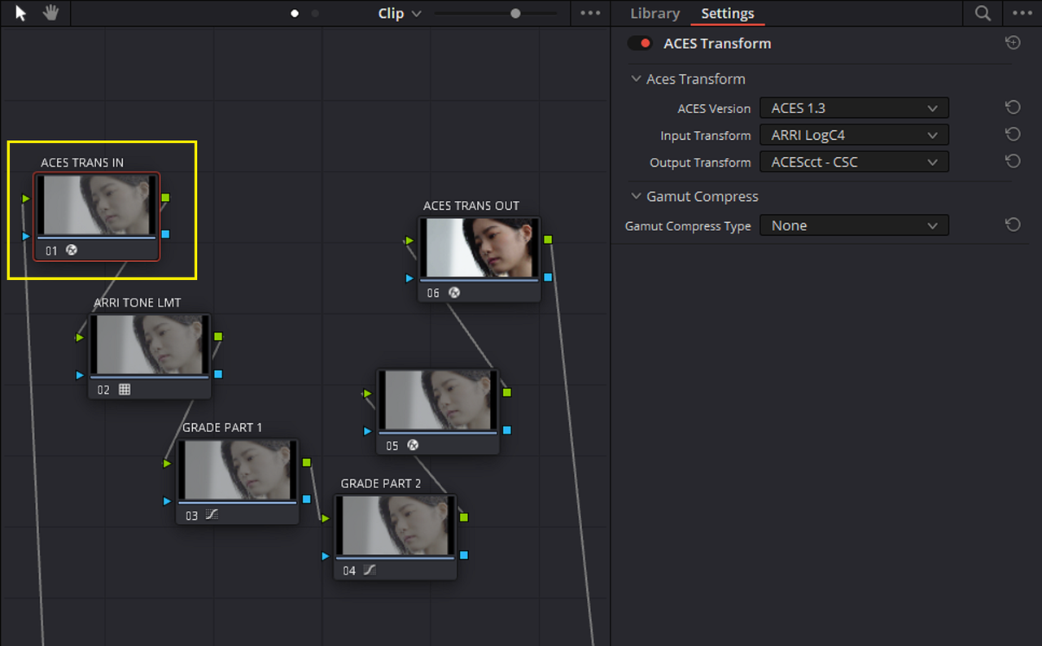The width and height of the screenshot is (1042, 646).
Task: Click the "GRADE PART 2" node label
Action: [381, 483]
